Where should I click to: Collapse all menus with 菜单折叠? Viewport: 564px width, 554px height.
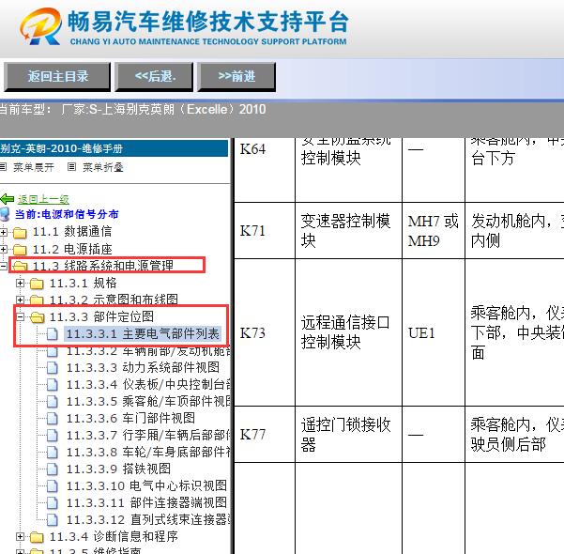(103, 167)
